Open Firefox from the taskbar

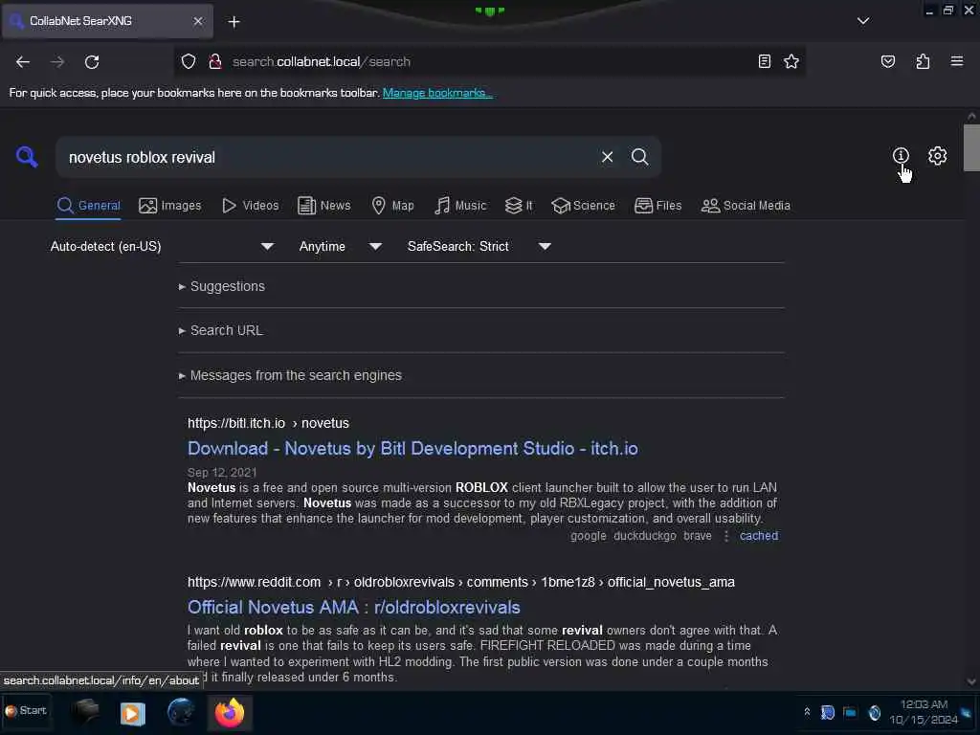pos(230,713)
